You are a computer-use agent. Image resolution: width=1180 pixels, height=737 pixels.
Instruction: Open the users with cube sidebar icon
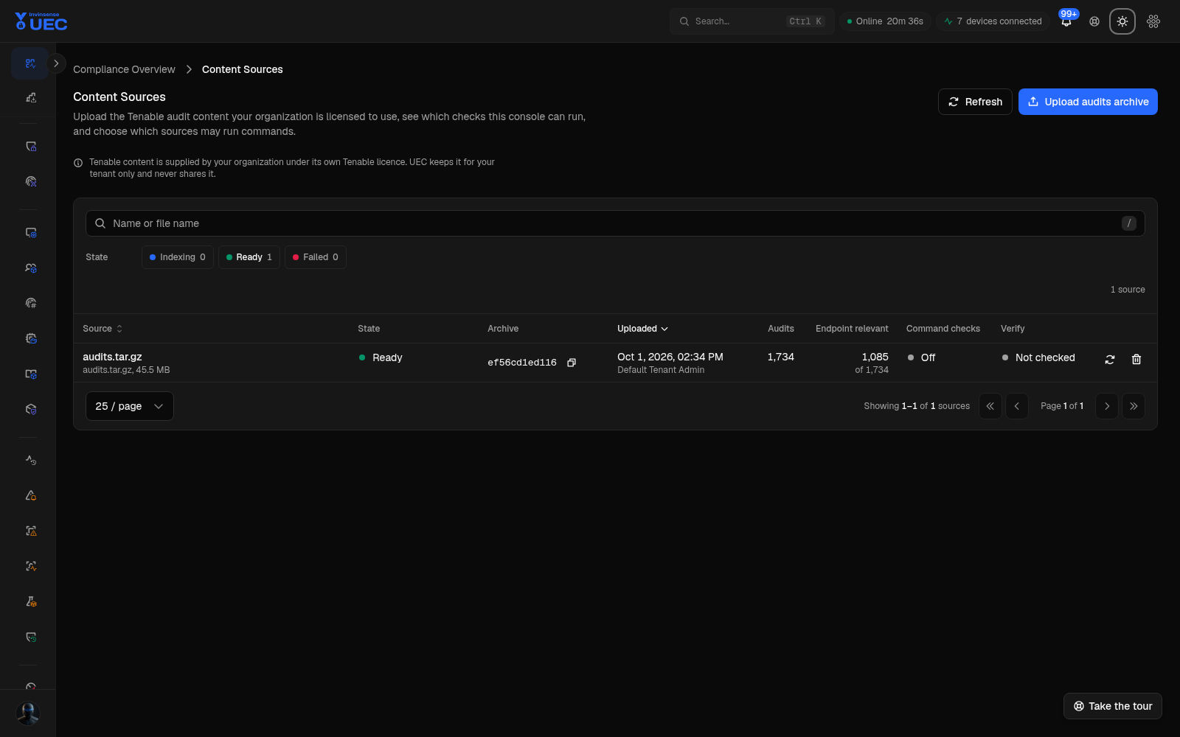[30, 268]
